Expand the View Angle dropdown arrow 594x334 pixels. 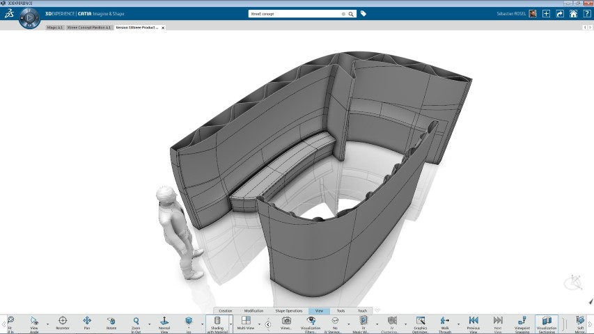[x=47, y=324]
